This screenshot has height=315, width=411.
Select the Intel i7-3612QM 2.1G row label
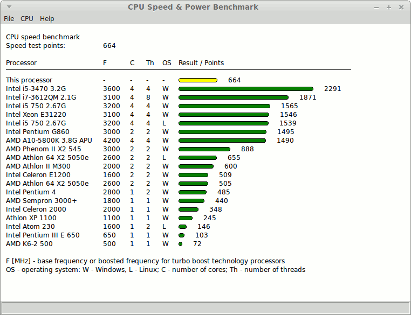[41, 97]
